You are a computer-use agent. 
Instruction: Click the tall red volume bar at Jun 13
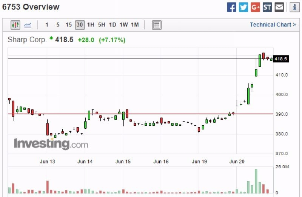[48, 187]
